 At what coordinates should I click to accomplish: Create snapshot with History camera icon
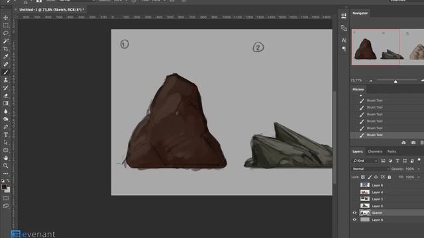coord(413,143)
